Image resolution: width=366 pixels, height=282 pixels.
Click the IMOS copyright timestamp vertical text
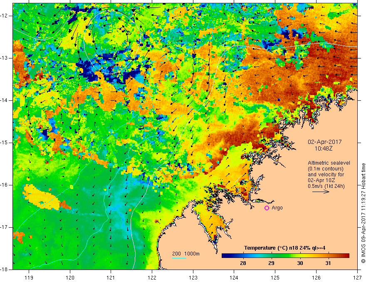click(363, 213)
